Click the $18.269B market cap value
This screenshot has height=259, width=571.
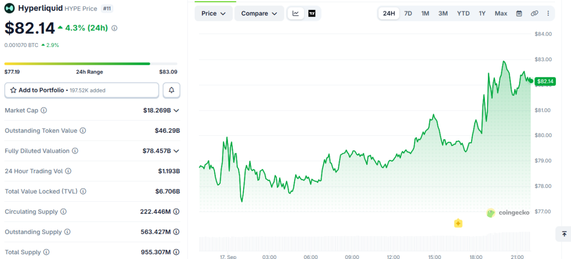click(x=157, y=111)
